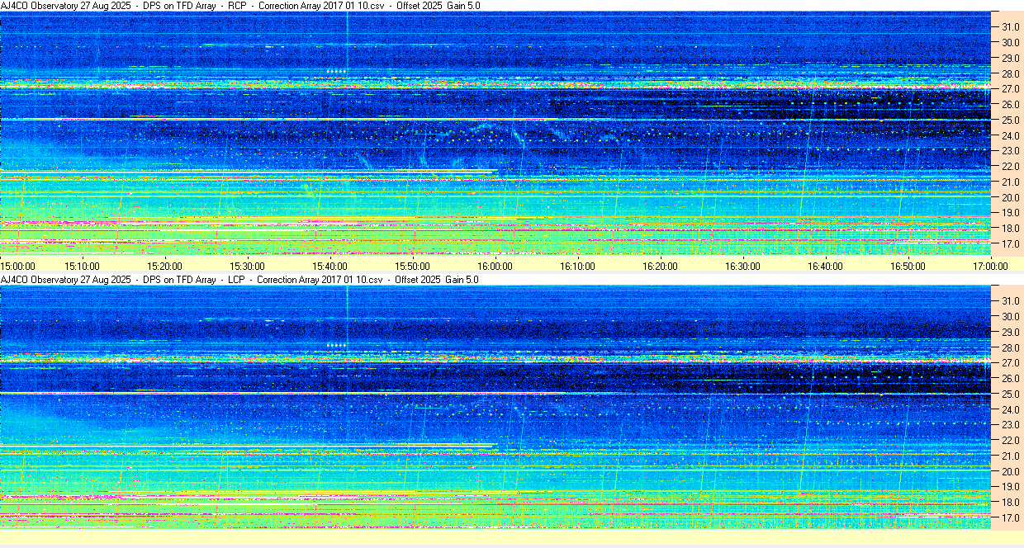
Task: Click 18.0 on the RCP frequency scale
Action: tap(1011, 229)
